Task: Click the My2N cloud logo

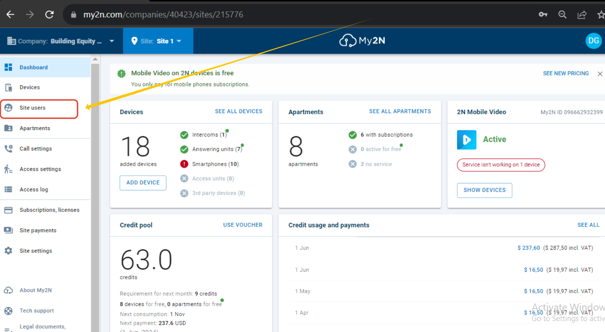Action: point(362,41)
